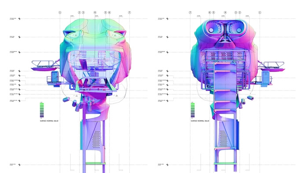308x173 pixels.
Task: Select grid bubble 4 on right elevation
Action: tap(225, 13)
